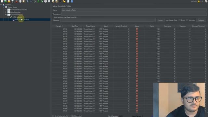Click the Shutdown toolbar icon
This screenshot has height=117, width=208.
[x=49, y=1]
